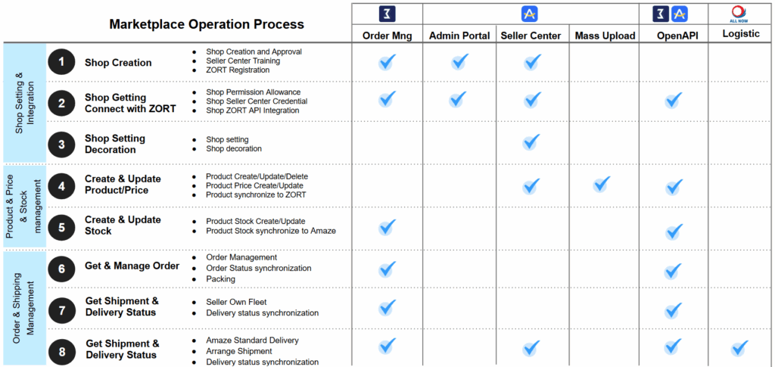Image resolution: width=775 pixels, height=367 pixels.
Task: Click the Shop Getting Connect with ZORT label
Action: (130, 103)
